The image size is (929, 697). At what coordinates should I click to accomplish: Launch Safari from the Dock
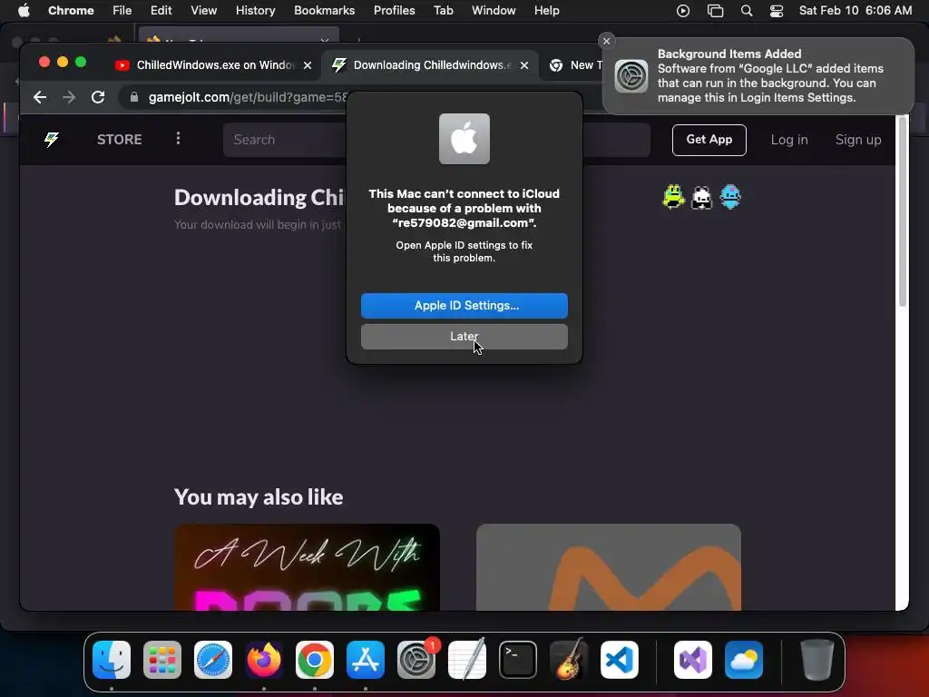pyautogui.click(x=213, y=660)
